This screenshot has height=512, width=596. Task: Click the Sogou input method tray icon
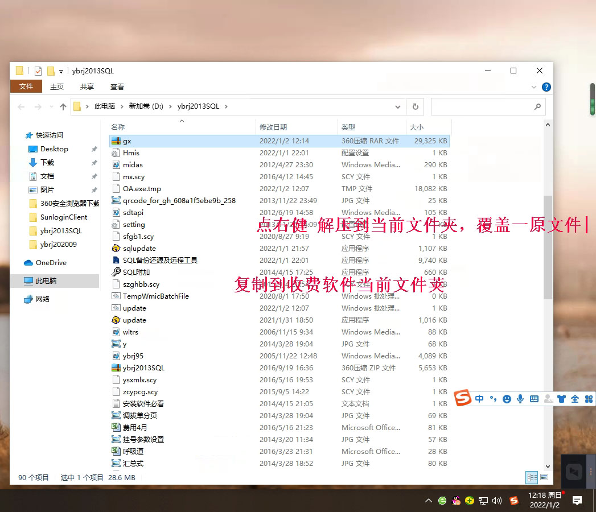coord(514,501)
